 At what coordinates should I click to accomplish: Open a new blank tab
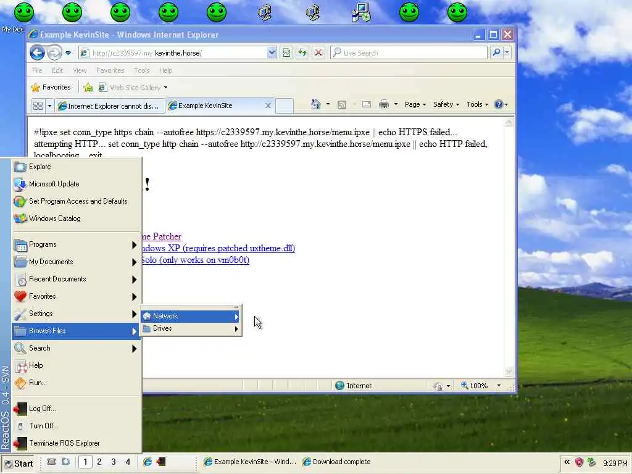(284, 106)
